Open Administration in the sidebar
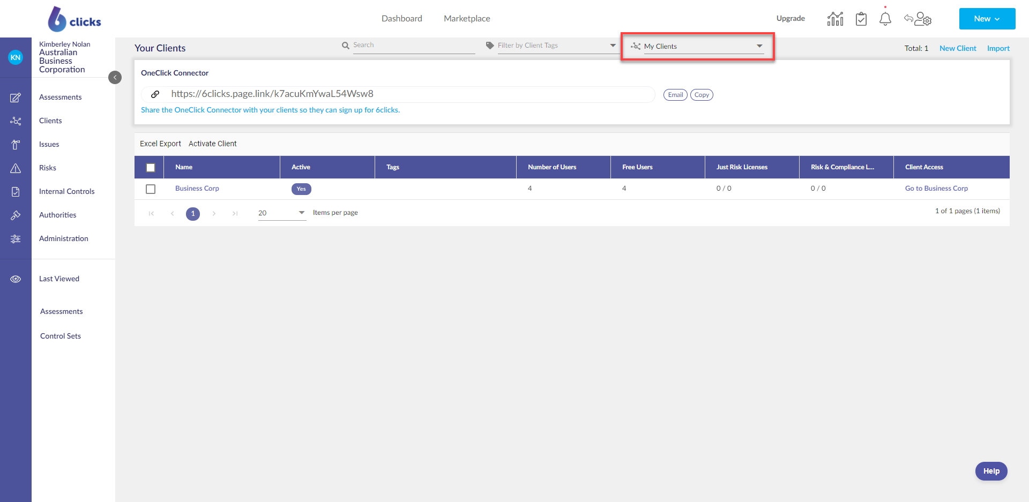Image resolution: width=1029 pixels, height=502 pixels. (x=64, y=239)
